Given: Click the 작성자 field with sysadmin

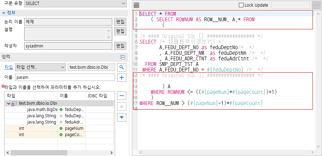Looking at the screenshot, I should pos(68,46).
